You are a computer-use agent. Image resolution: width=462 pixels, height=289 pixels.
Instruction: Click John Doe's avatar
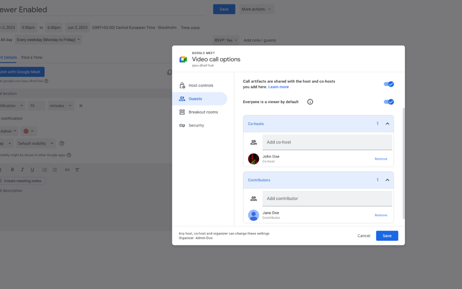[x=253, y=159]
